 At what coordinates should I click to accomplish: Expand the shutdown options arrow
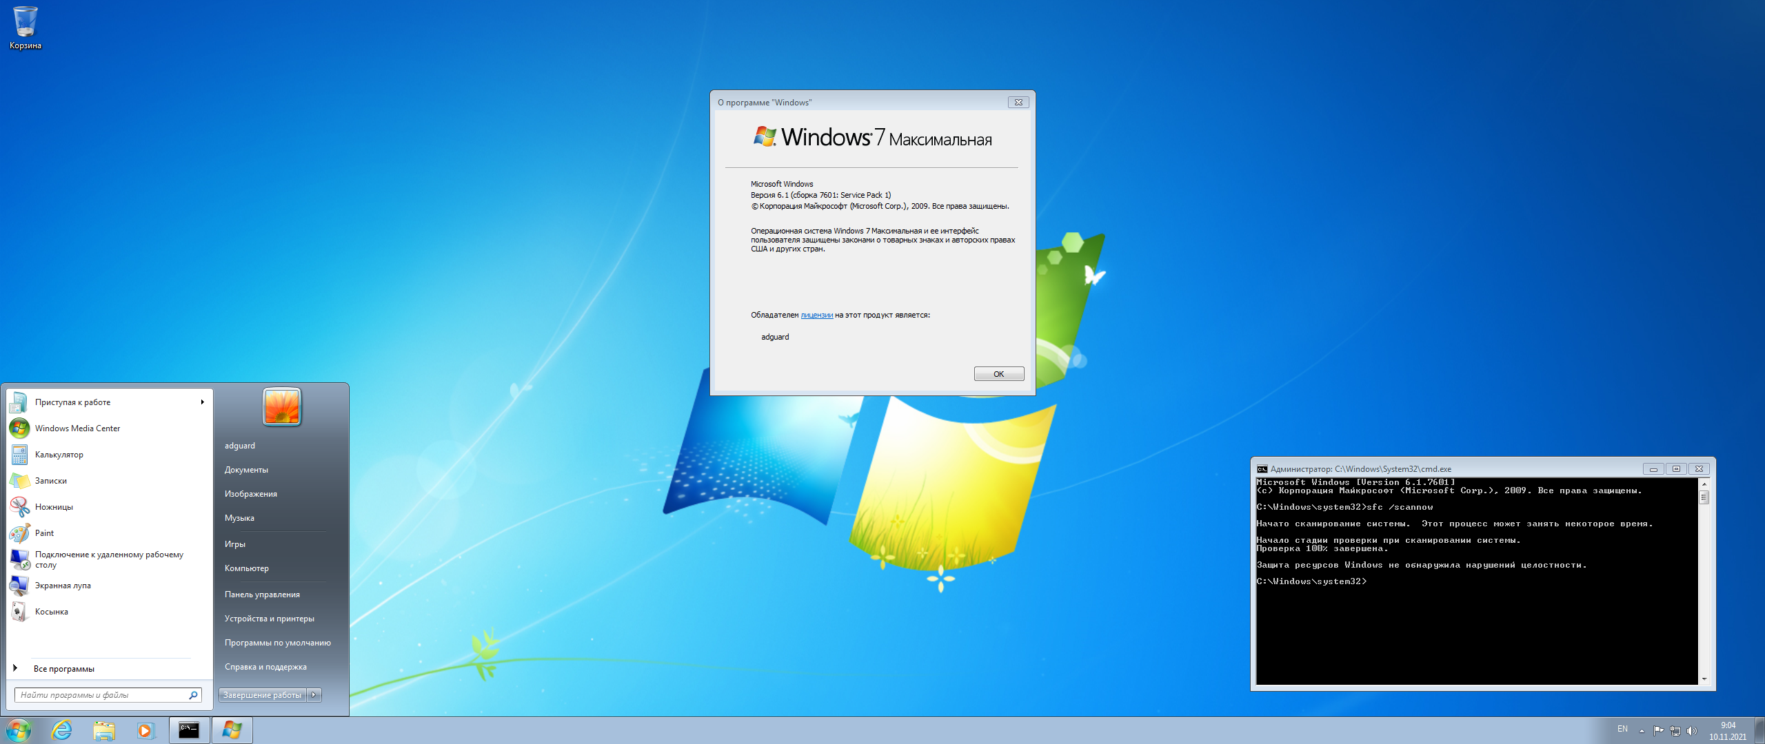[x=314, y=695]
